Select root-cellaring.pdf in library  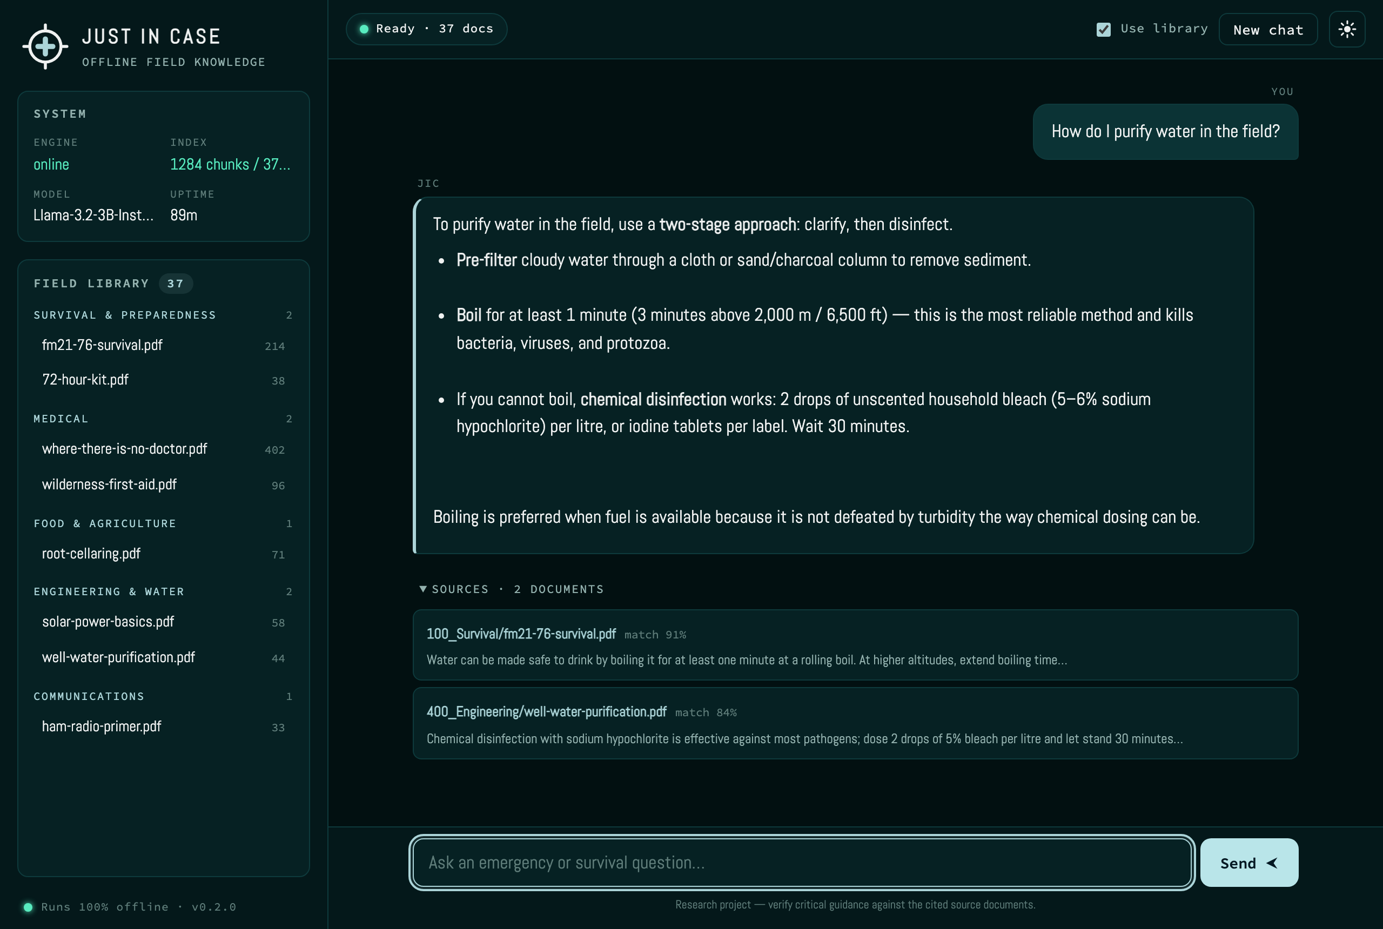[x=164, y=554]
